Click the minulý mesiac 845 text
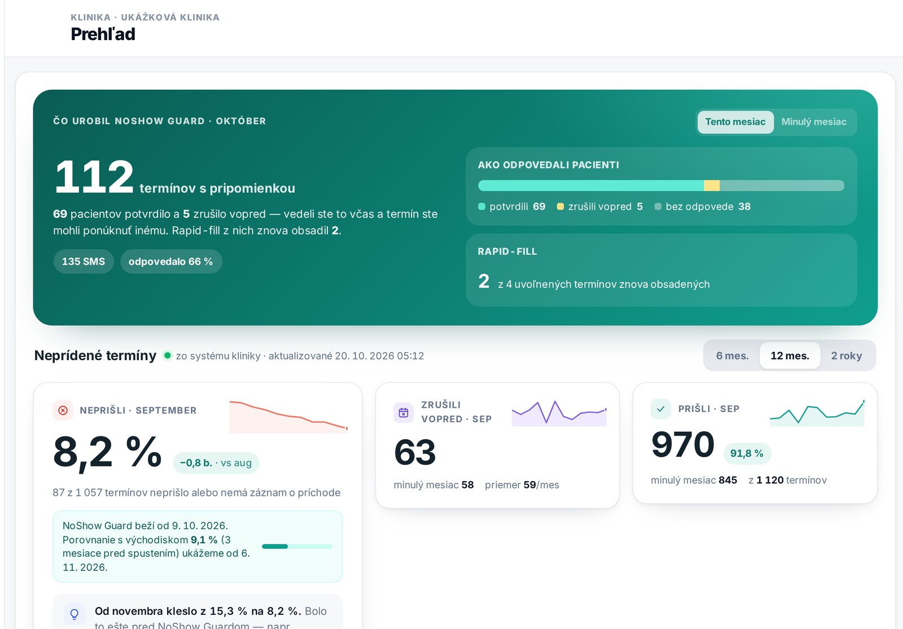Viewport: 903px width, 629px height. tap(694, 481)
